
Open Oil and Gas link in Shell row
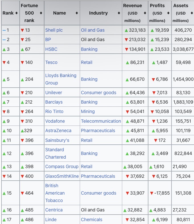93,30
